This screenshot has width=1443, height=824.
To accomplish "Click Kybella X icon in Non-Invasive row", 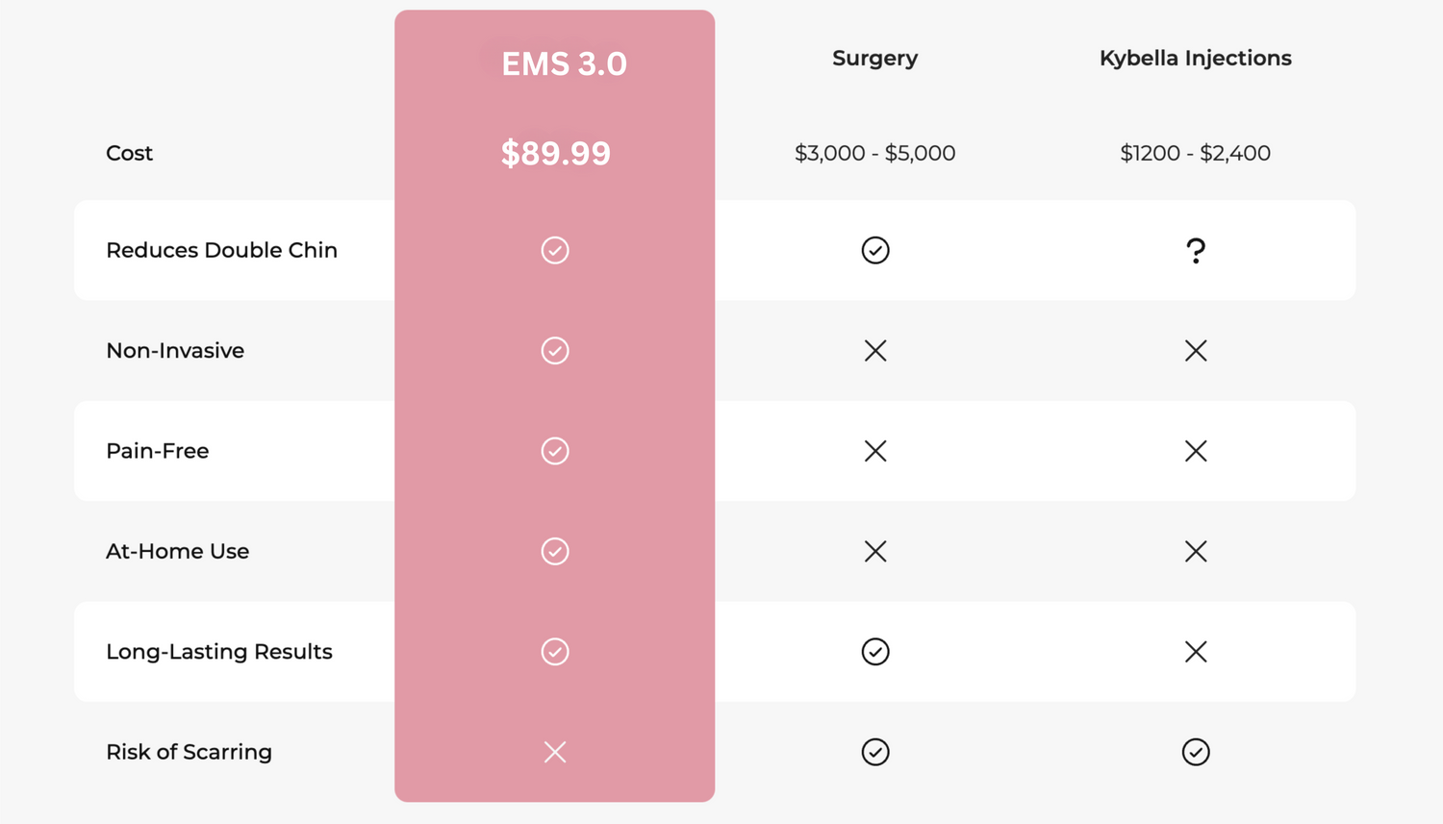I will 1196,351.
